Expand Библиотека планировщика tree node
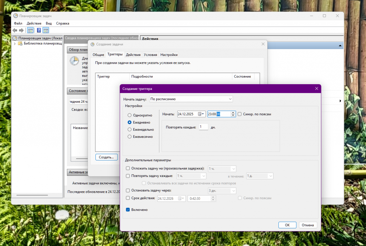 (x=15, y=44)
